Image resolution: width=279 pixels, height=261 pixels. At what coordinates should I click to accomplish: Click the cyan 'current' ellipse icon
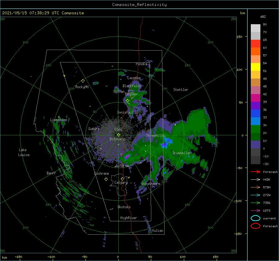(255, 218)
